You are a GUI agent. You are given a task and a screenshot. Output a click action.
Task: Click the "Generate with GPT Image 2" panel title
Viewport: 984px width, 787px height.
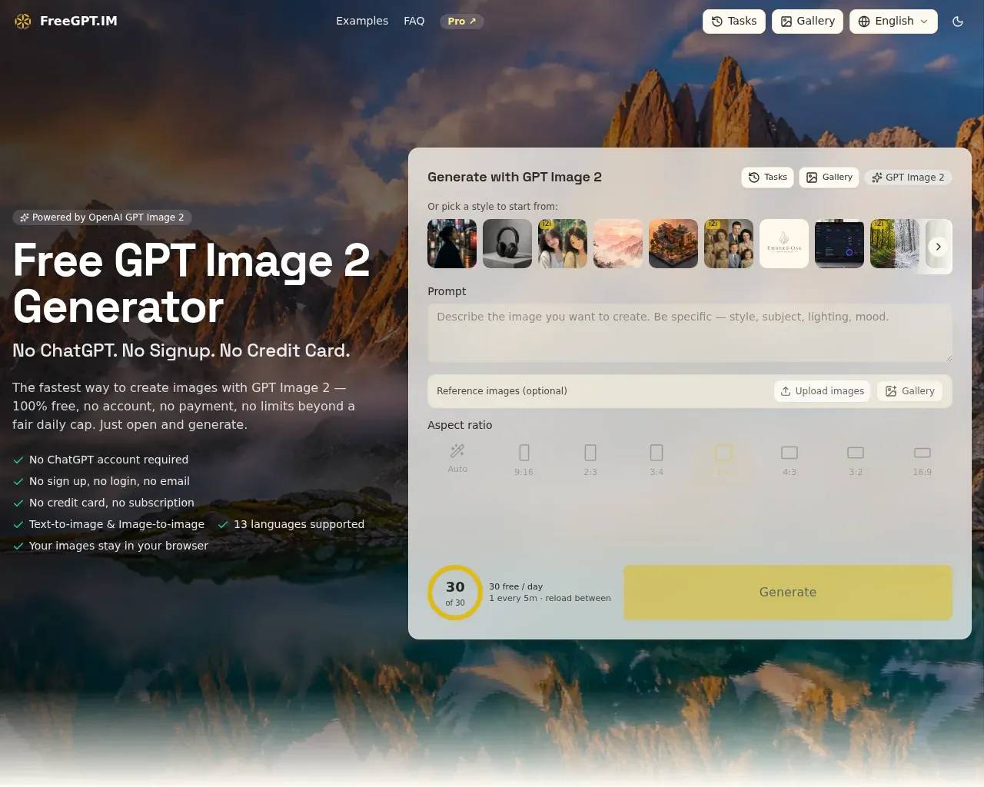coord(514,177)
